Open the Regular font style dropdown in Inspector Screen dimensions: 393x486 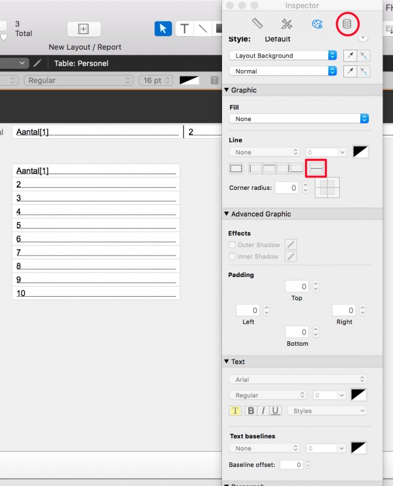point(268,395)
